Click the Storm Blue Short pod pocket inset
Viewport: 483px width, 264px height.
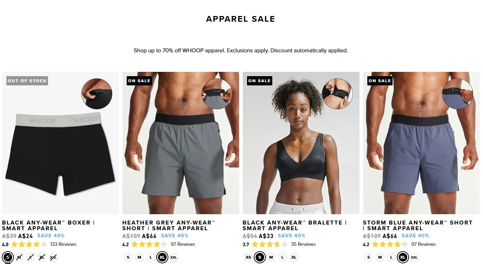click(457, 94)
